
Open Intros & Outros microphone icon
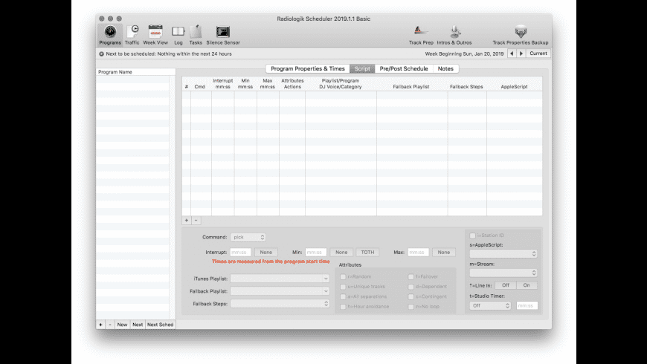click(455, 33)
